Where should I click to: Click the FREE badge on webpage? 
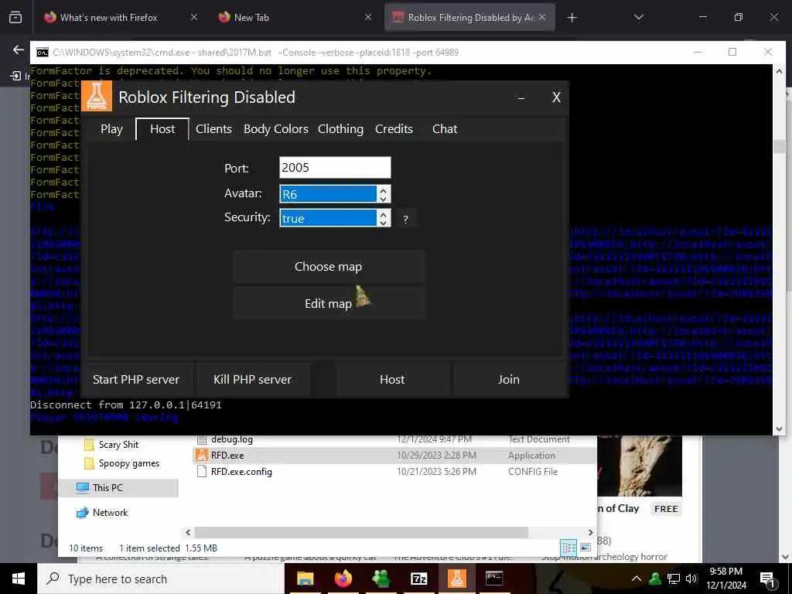coord(666,509)
